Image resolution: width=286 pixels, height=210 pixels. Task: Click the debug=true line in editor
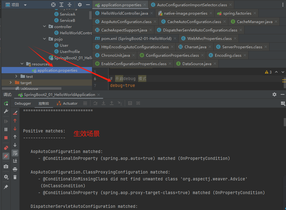pos(122,85)
